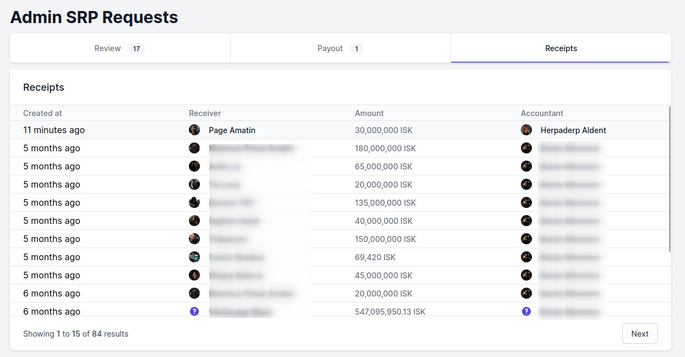Image resolution: width=685 pixels, height=357 pixels.
Task: Open the Payout tab
Action: [340, 48]
